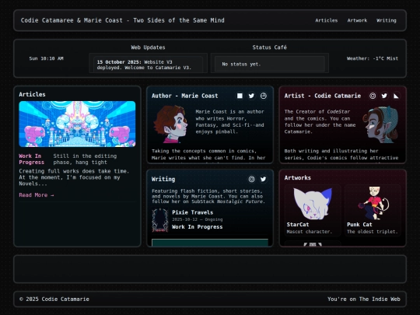Click Codie Catmarie's portrait image
This screenshot has height=315, width=420.
pyautogui.click(x=380, y=124)
